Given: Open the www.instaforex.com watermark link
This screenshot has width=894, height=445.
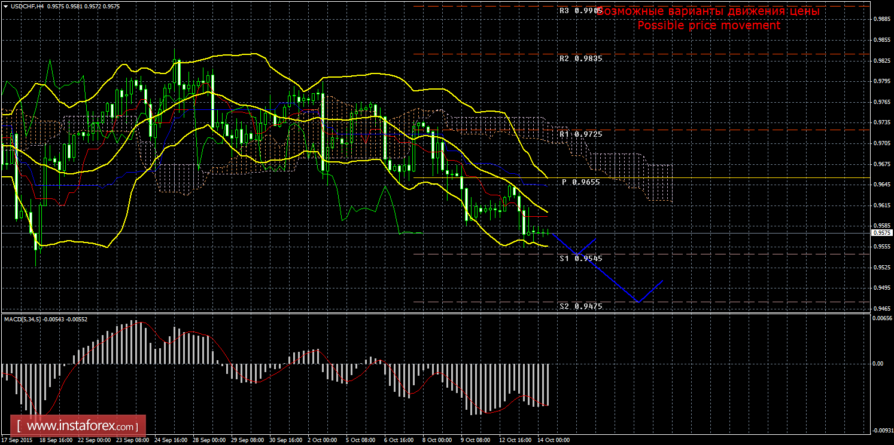Looking at the screenshot, I should coord(81,426).
